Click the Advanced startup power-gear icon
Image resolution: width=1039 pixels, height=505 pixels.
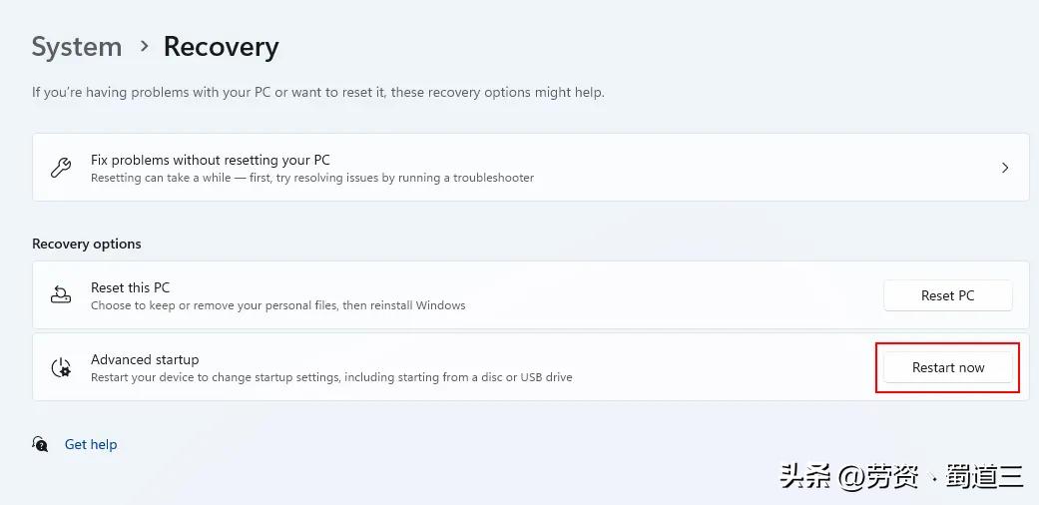tap(61, 367)
